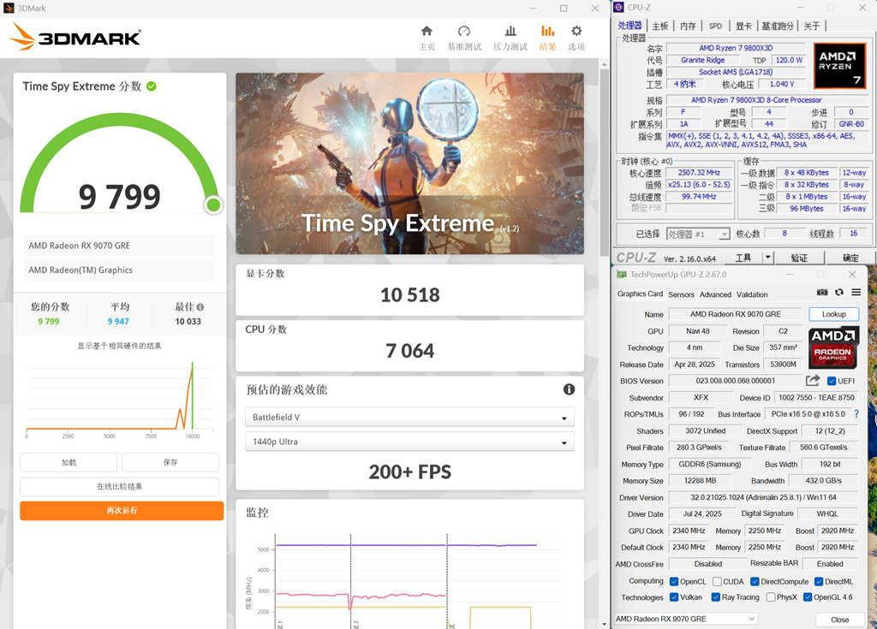Image resolution: width=877 pixels, height=629 pixels.
Task: Toggle DirectCompute checkbox
Action: (755, 581)
